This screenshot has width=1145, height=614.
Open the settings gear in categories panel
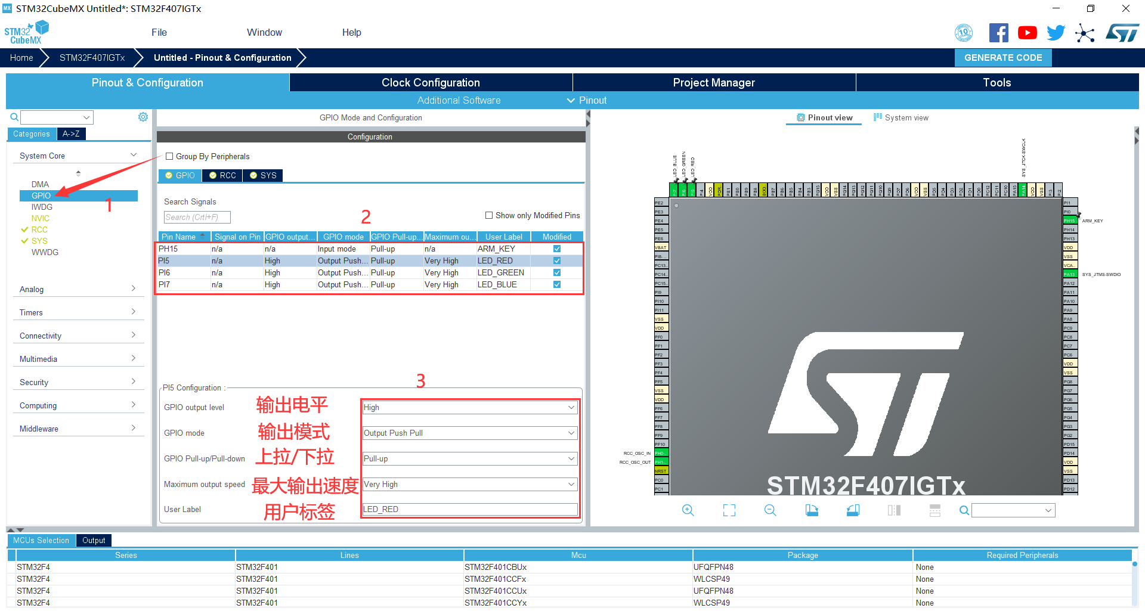tap(143, 117)
